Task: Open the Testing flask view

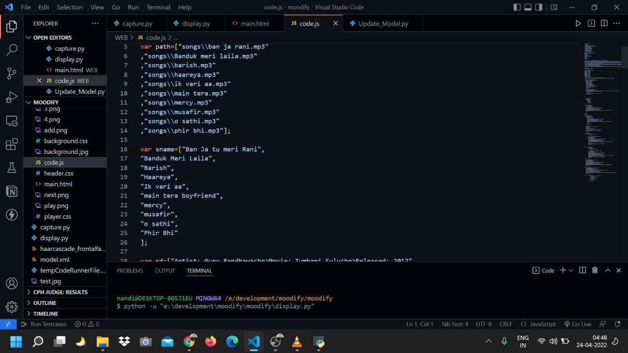Action: click(12, 168)
